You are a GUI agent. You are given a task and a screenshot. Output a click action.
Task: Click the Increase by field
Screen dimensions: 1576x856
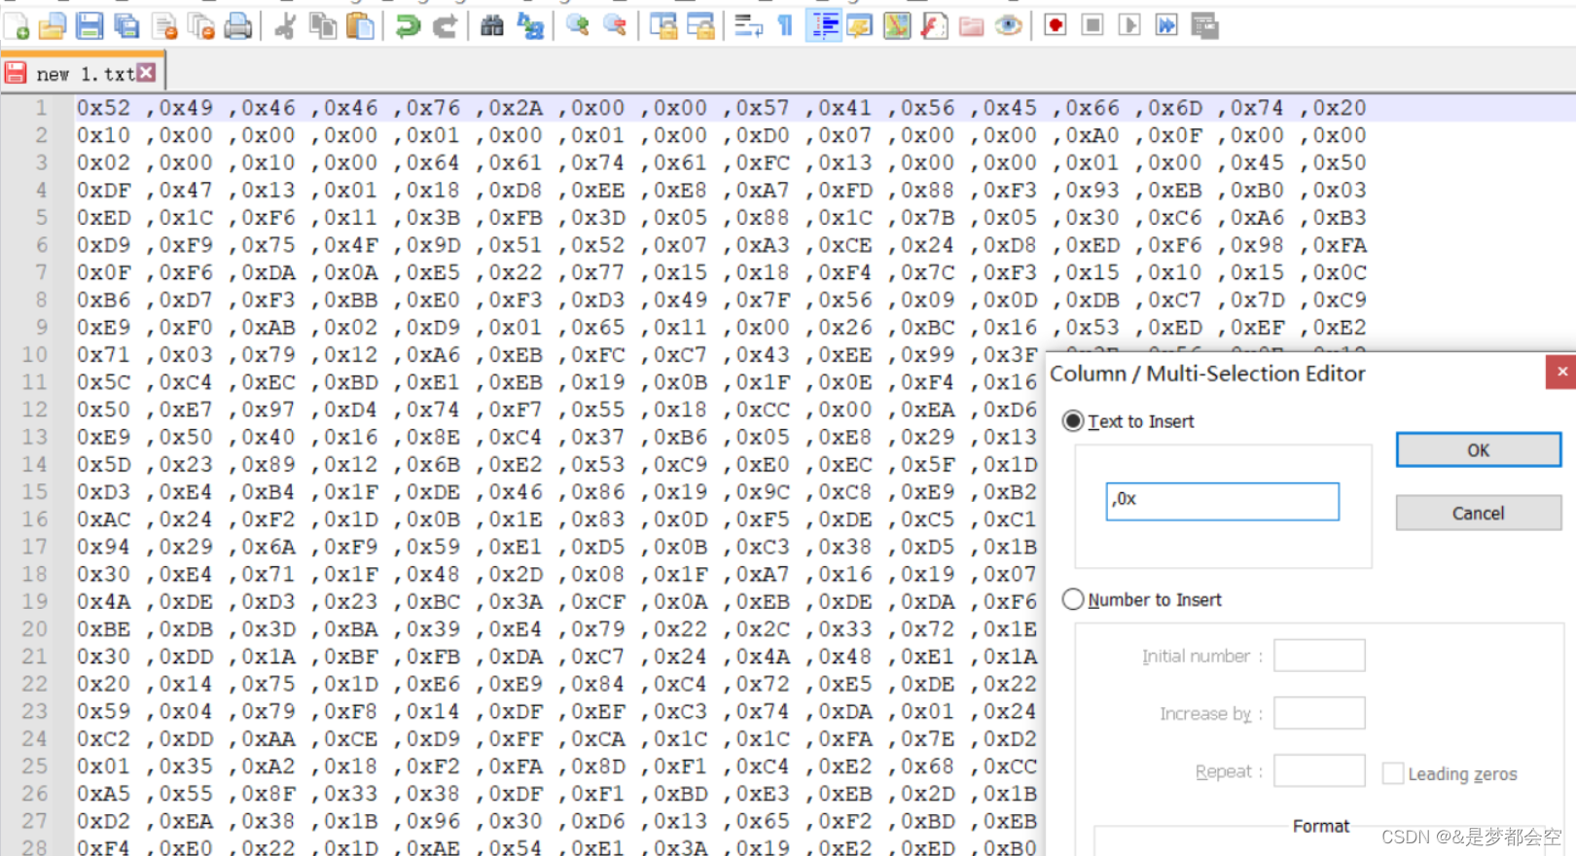(x=1319, y=713)
